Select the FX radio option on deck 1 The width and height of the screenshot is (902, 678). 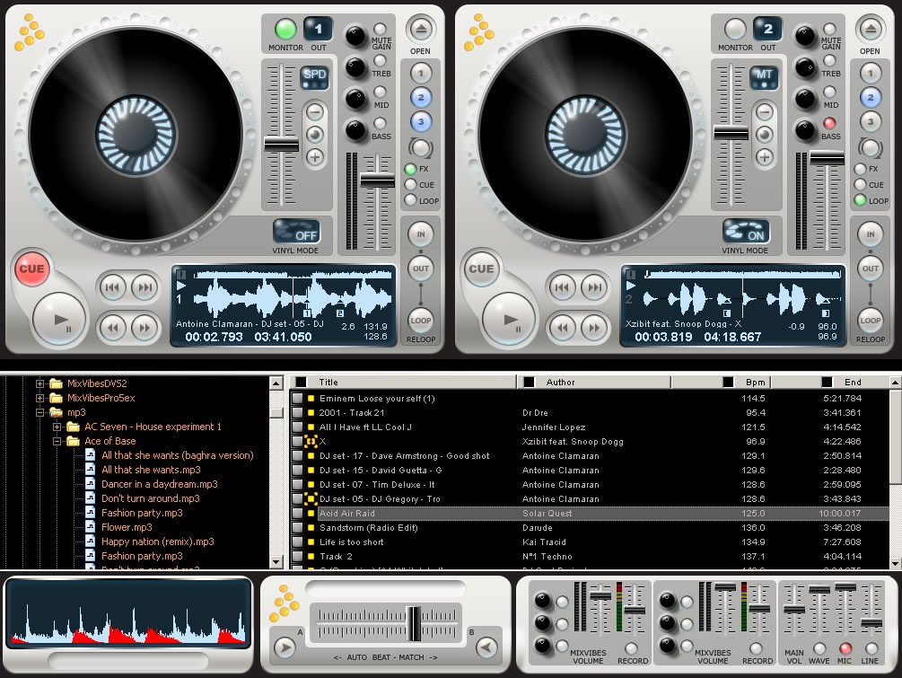point(410,169)
